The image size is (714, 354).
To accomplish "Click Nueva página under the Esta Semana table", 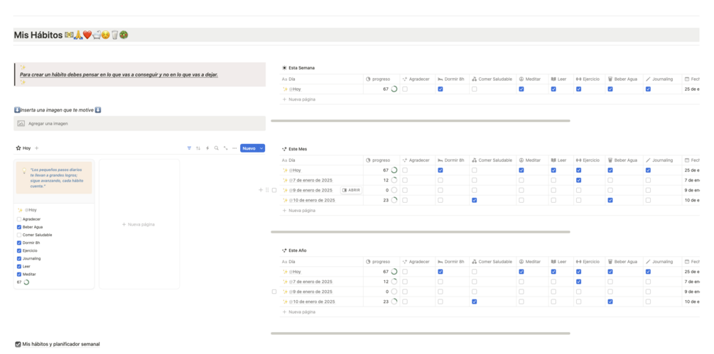I will [301, 99].
